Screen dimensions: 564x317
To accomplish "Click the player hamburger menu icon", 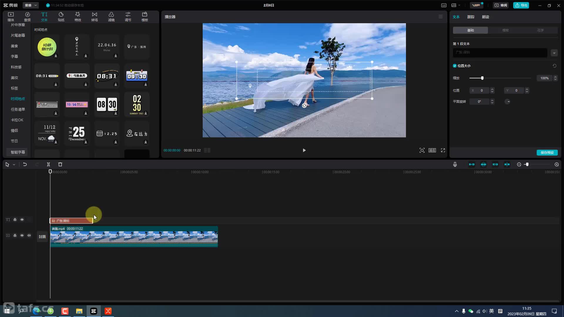I will (441, 17).
